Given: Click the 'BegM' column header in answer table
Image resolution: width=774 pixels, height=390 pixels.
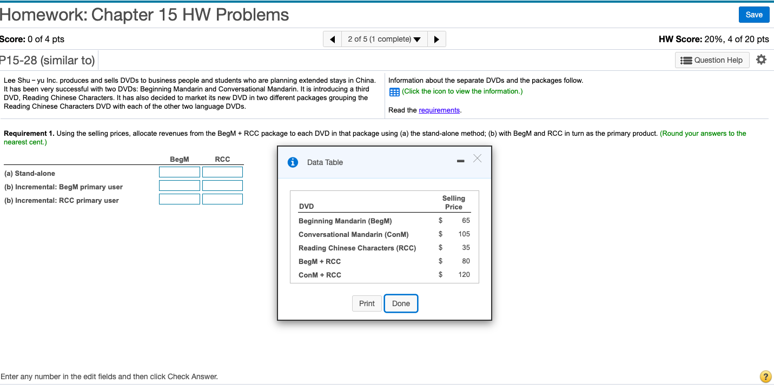Looking at the screenshot, I should [x=180, y=159].
